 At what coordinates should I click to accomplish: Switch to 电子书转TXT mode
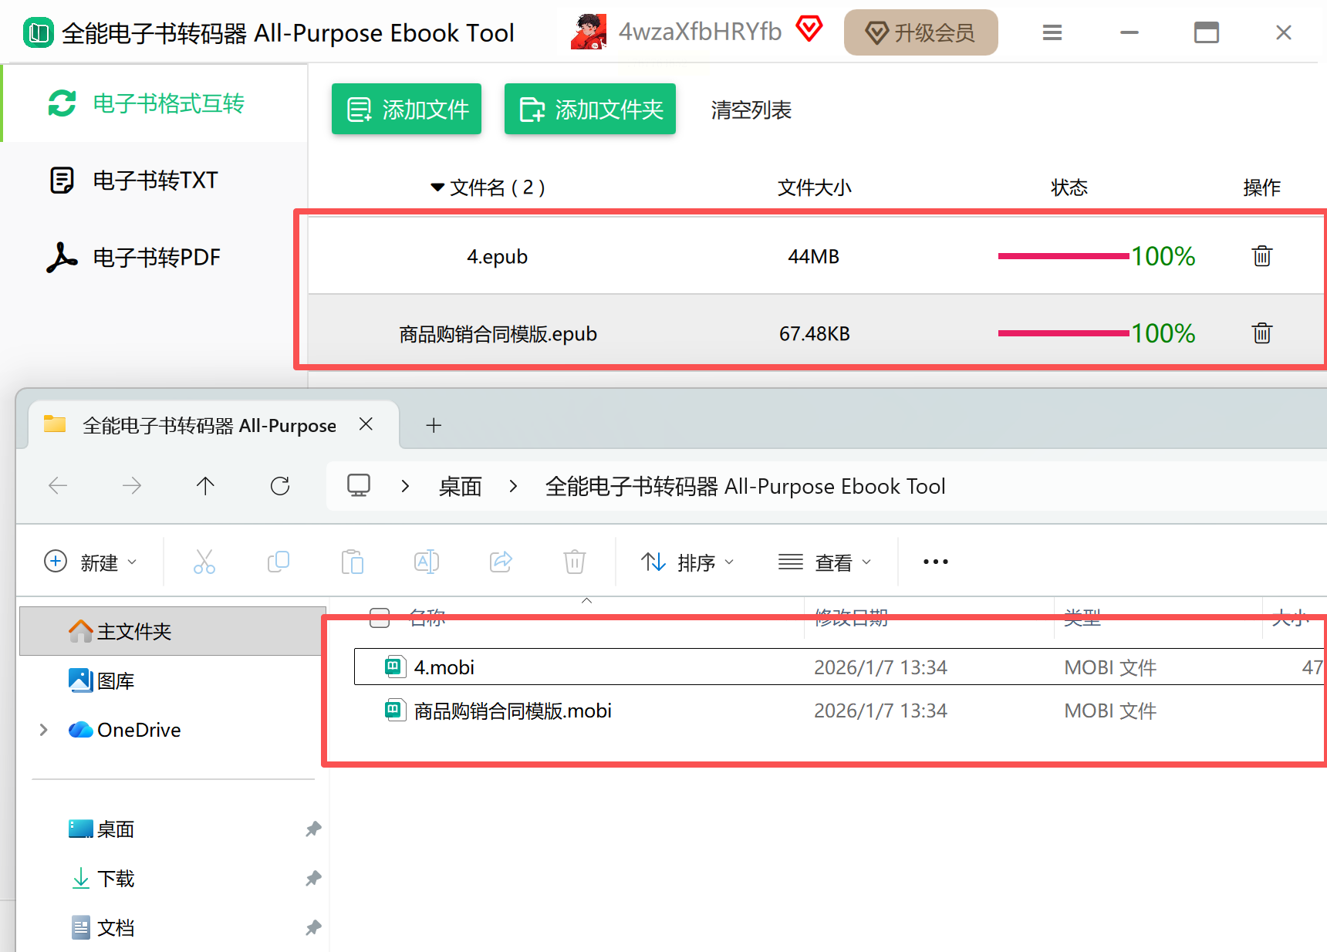pyautogui.click(x=155, y=181)
